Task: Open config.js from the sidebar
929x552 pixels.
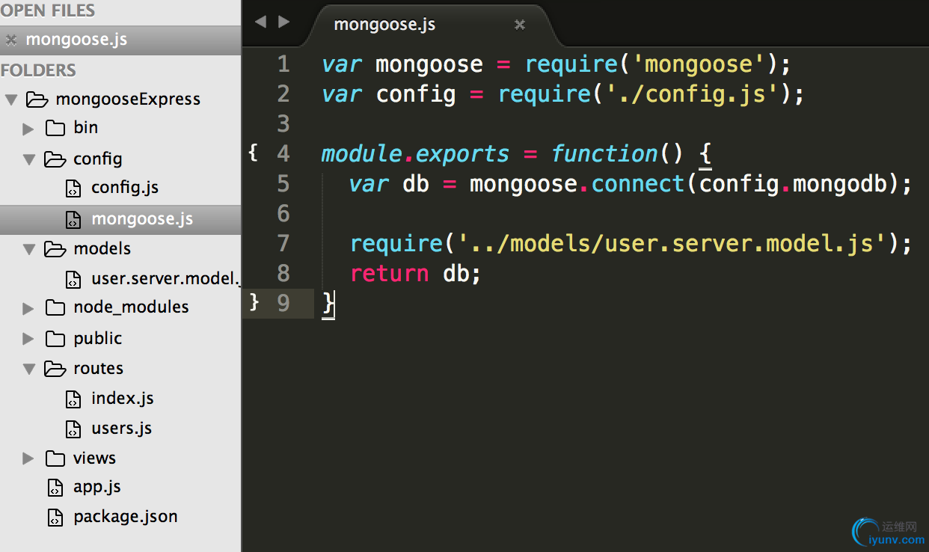Action: pyautogui.click(x=125, y=188)
